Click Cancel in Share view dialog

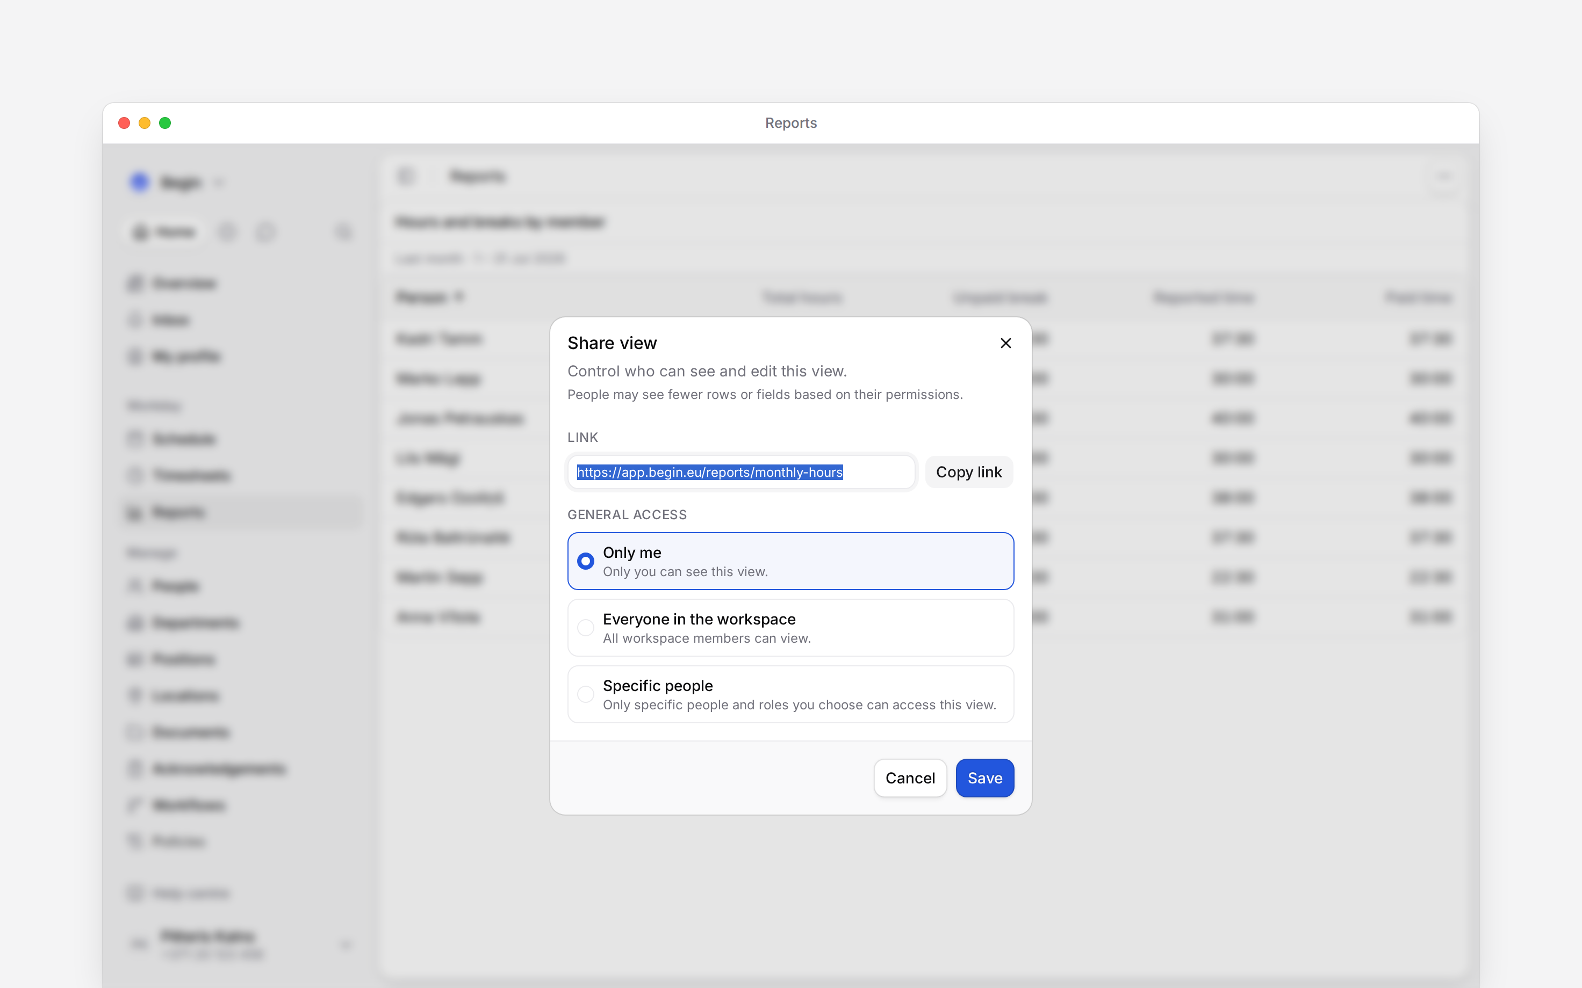coord(910,778)
